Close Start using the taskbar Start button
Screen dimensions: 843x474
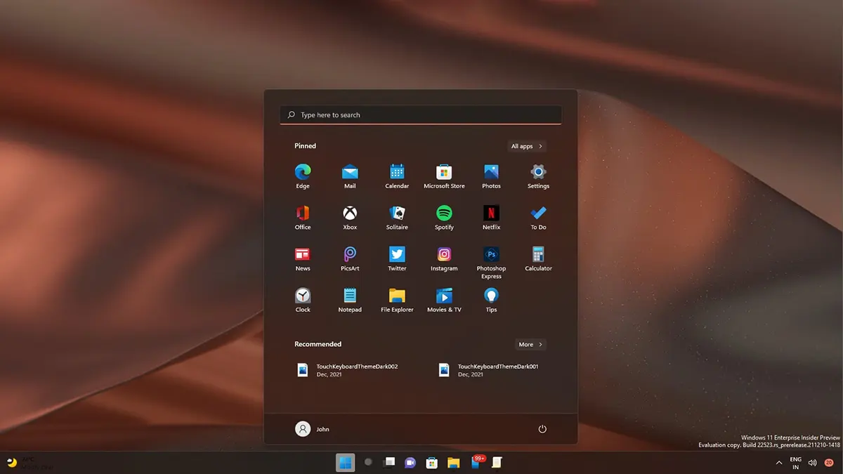click(x=345, y=462)
